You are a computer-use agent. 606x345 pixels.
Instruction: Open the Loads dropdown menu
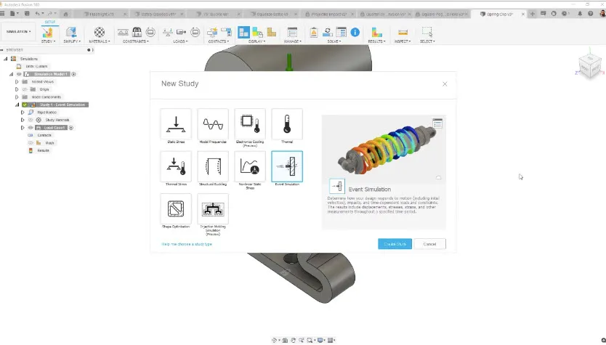(180, 41)
